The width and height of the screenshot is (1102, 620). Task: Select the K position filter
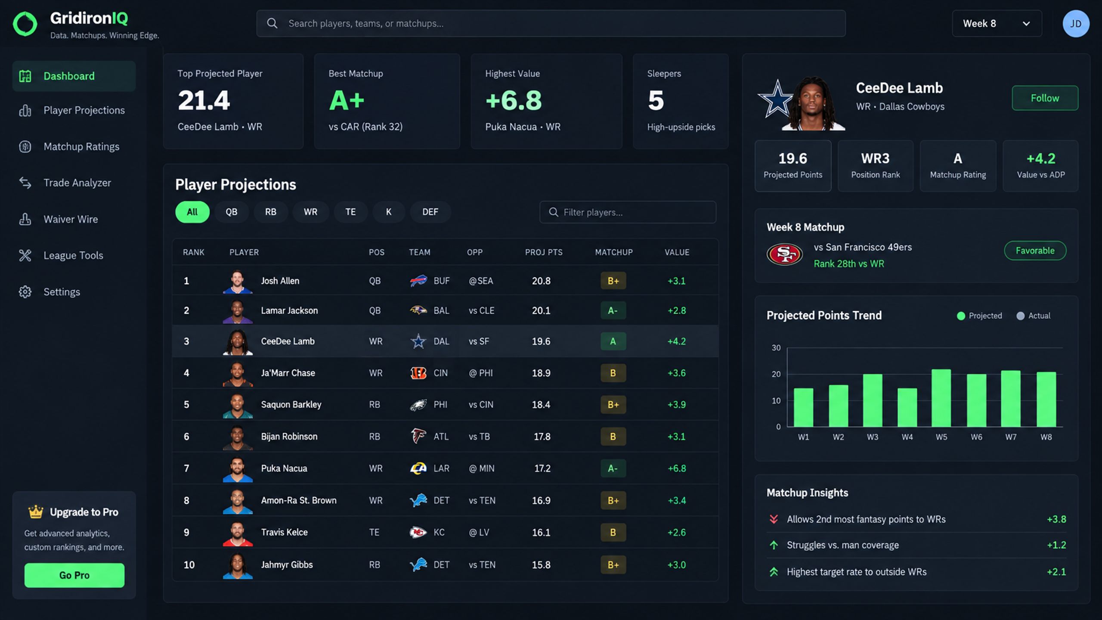(x=389, y=212)
